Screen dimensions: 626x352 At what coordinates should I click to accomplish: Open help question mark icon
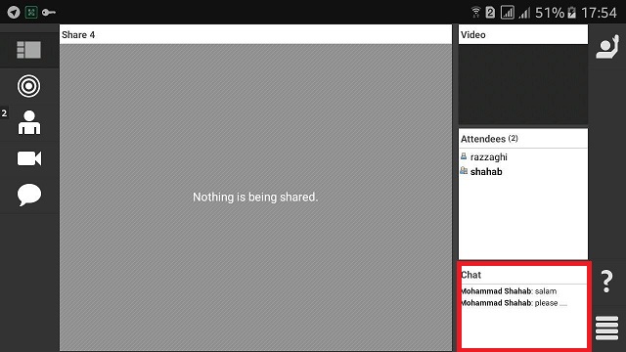click(x=606, y=282)
